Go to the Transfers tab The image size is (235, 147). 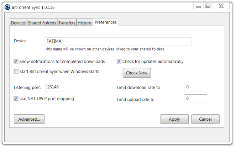67,23
